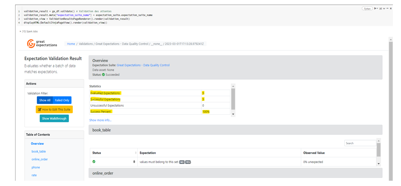Image resolution: width=401 pixels, height=186 pixels.
Task: Click the YES value badge
Action: [x=188, y=162]
